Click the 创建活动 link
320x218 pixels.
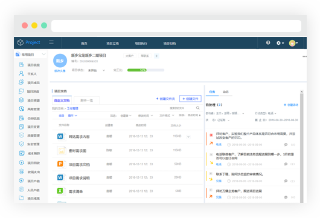click(x=291, y=105)
